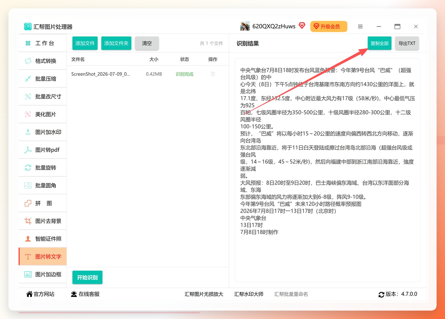Click the 汇帮图片处理器 app logo icon
445x319 pixels.
point(28,27)
